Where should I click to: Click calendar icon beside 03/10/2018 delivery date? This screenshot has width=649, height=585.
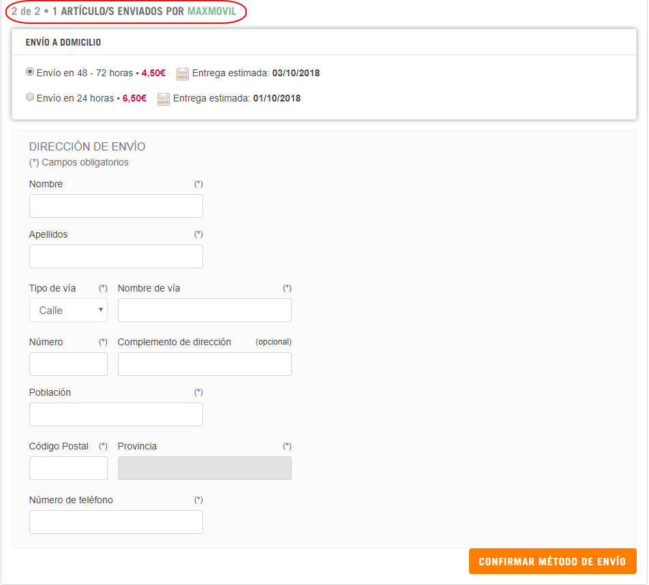183,74
